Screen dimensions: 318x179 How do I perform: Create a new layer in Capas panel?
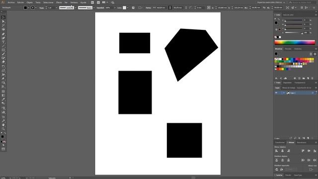tap(308, 138)
